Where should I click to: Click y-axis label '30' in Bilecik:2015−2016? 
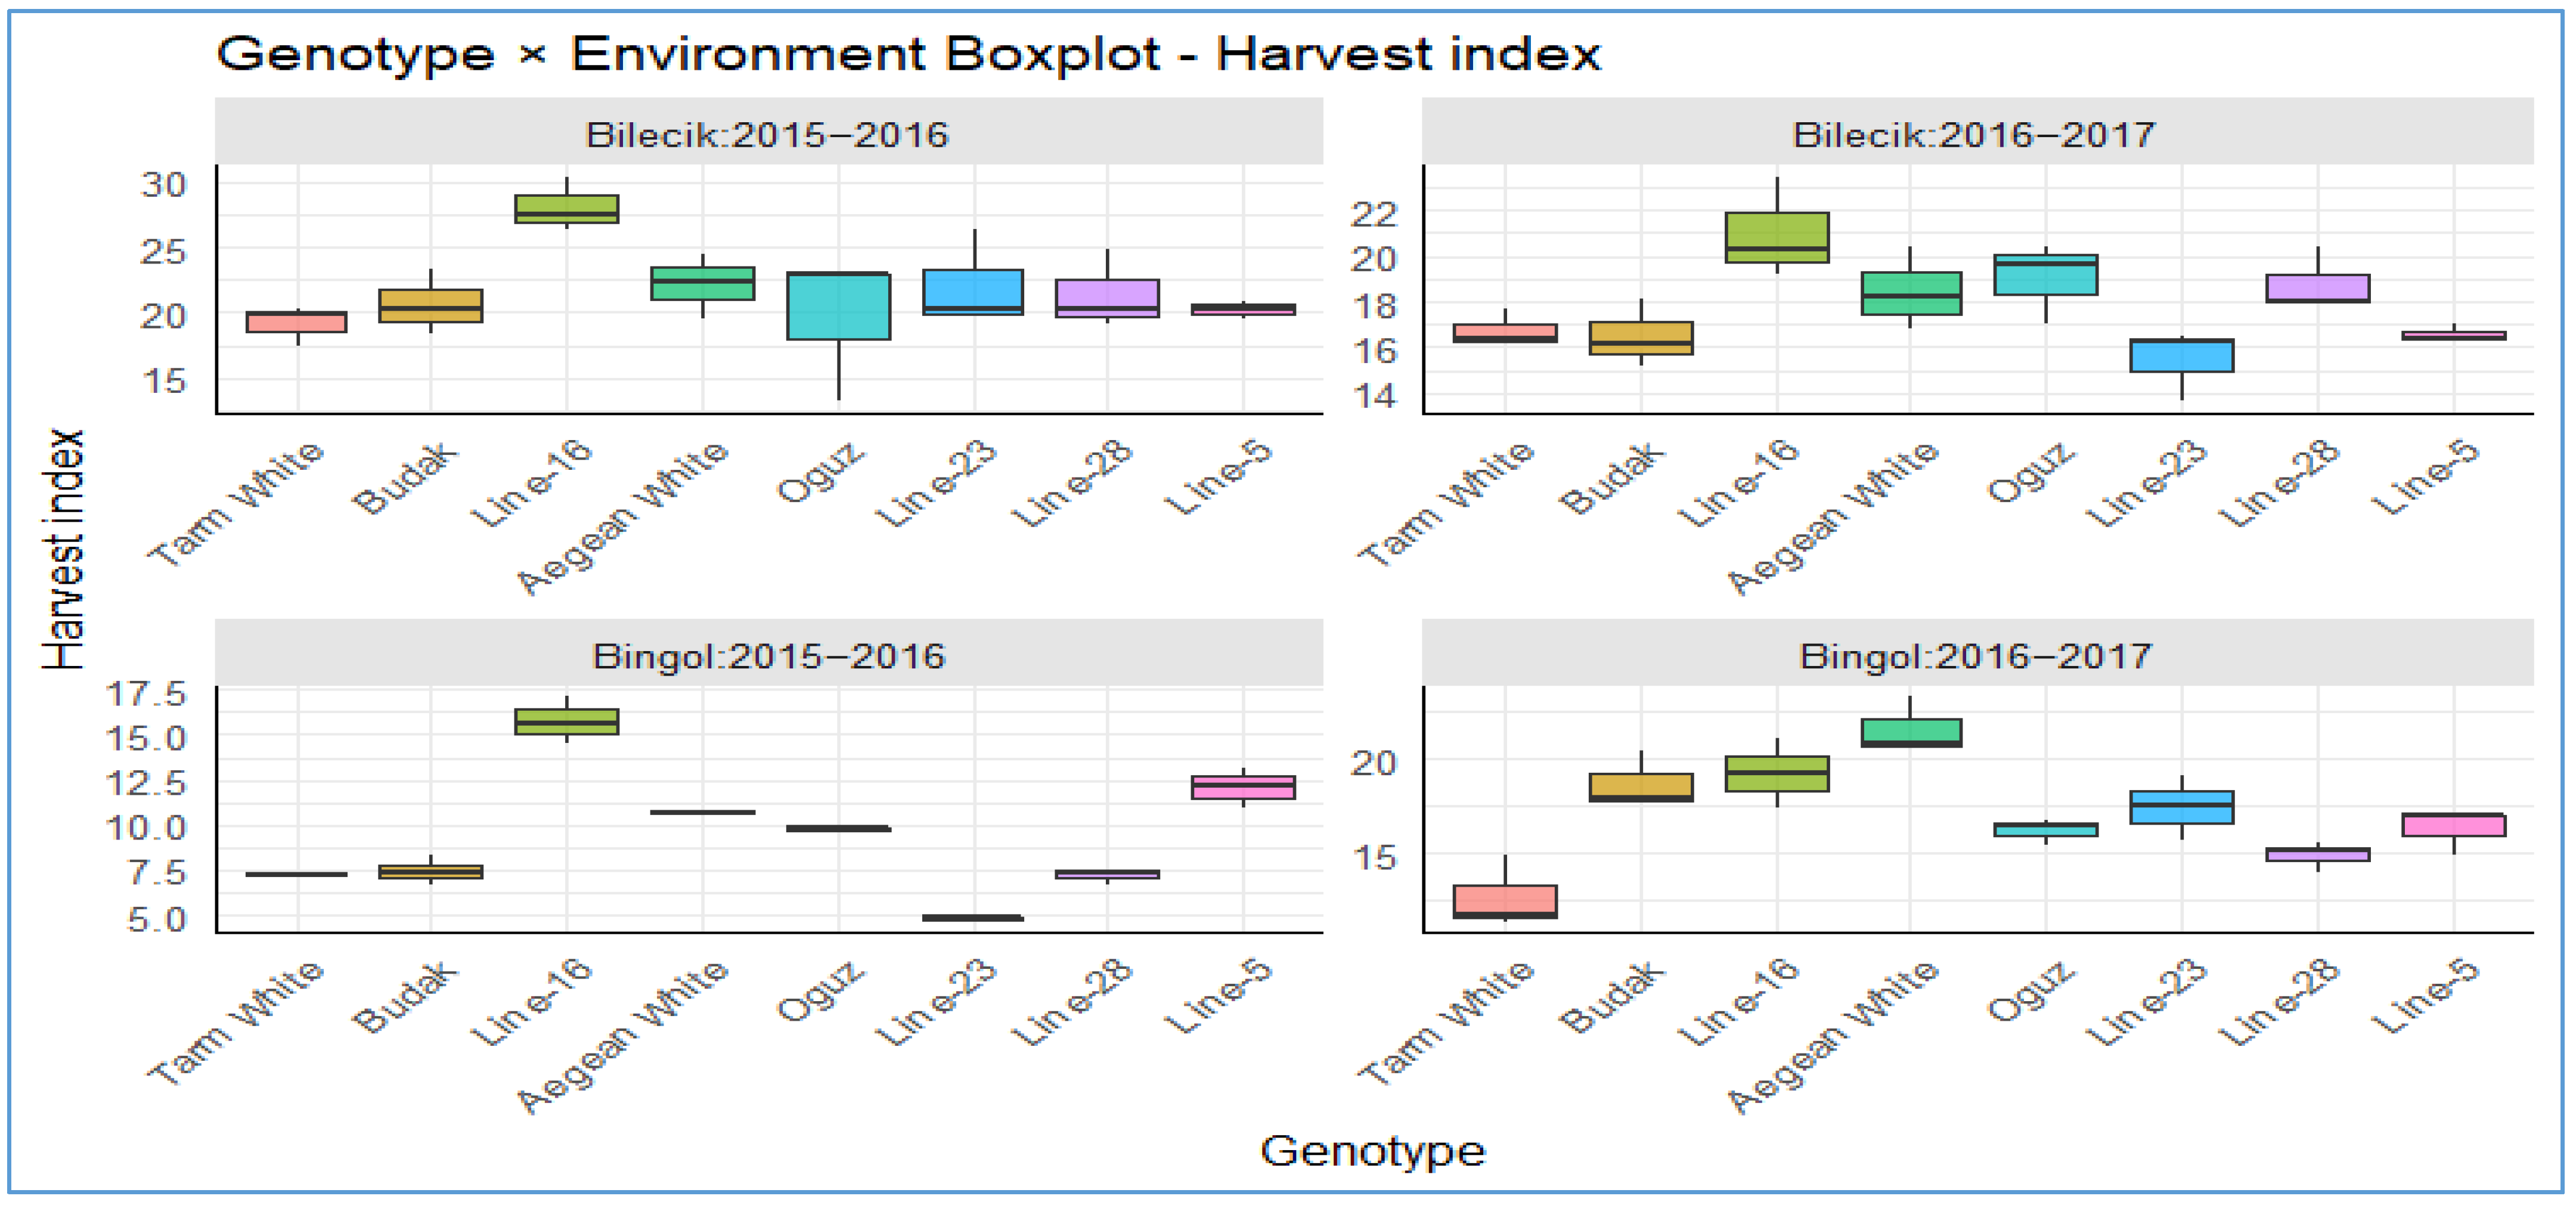tap(164, 185)
